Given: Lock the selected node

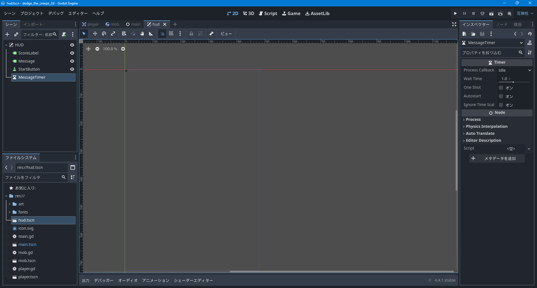Looking at the screenshot, I should click(x=191, y=34).
